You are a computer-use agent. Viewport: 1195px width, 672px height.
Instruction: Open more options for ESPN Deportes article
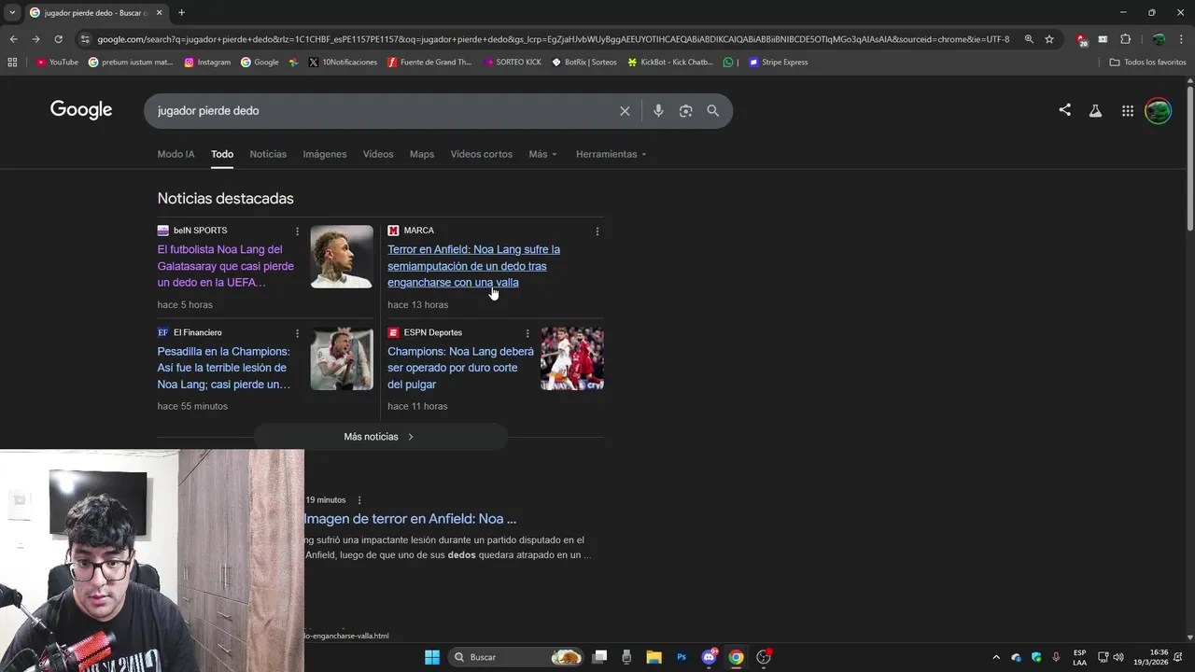(527, 333)
